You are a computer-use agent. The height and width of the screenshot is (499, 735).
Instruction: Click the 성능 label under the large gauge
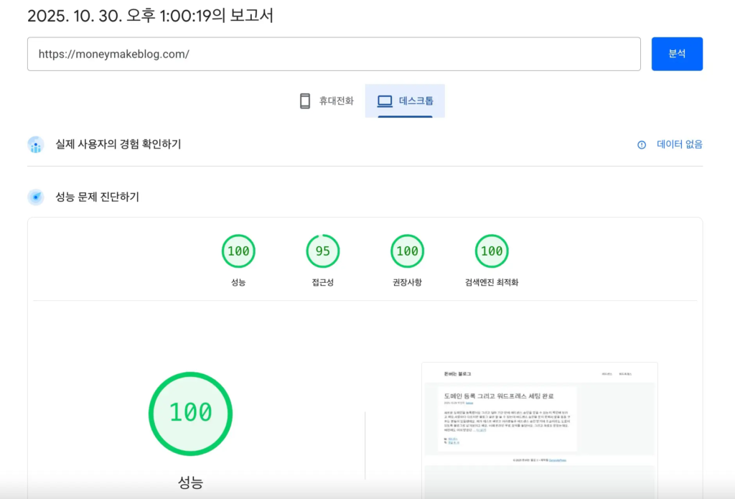(x=190, y=482)
